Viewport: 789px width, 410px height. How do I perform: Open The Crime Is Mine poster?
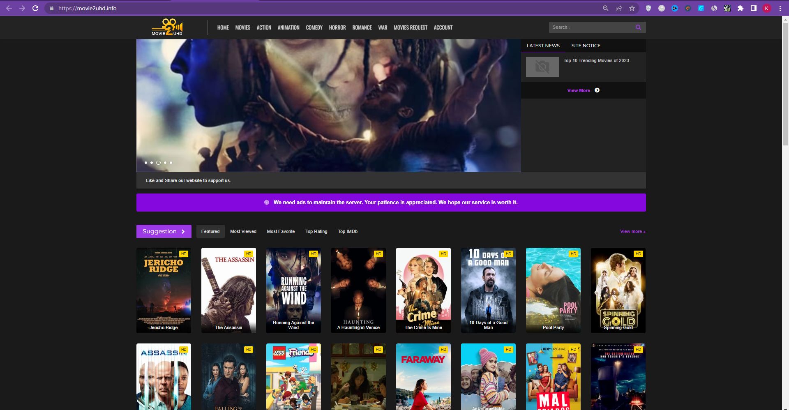(423, 290)
